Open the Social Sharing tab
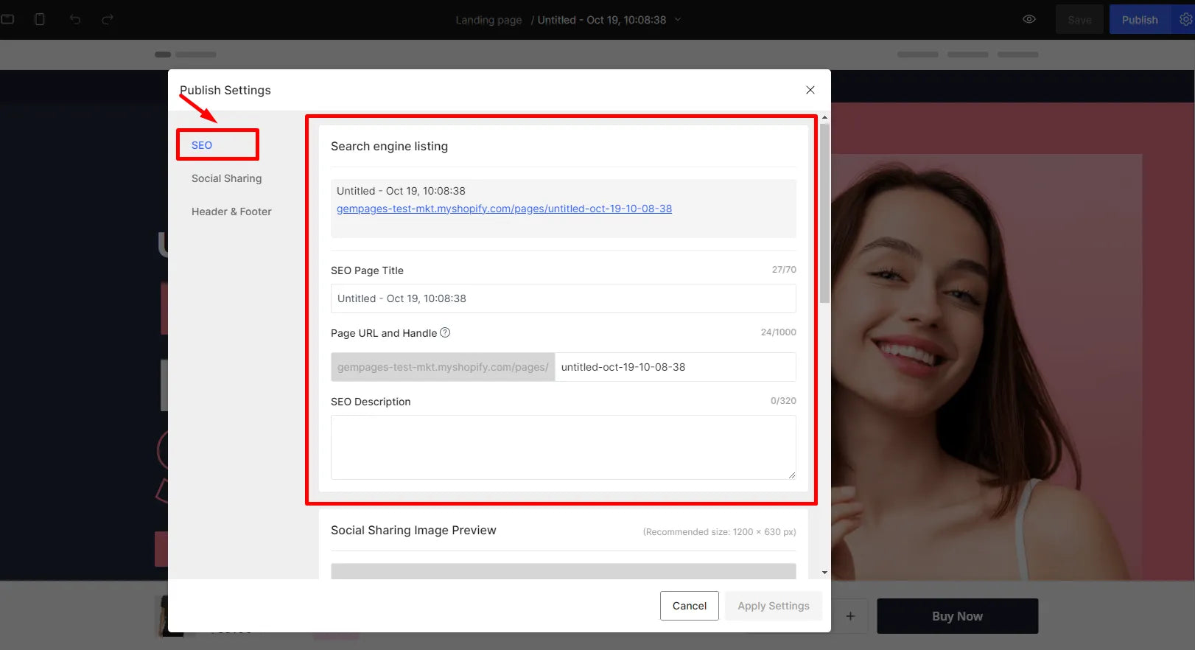The height and width of the screenshot is (650, 1195). point(226,178)
